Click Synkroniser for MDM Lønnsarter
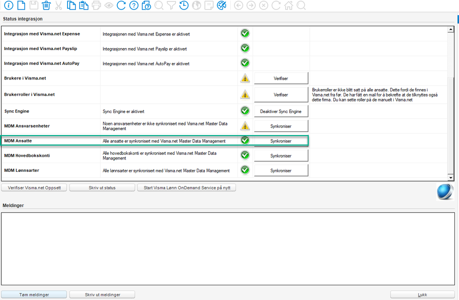 coord(281,170)
